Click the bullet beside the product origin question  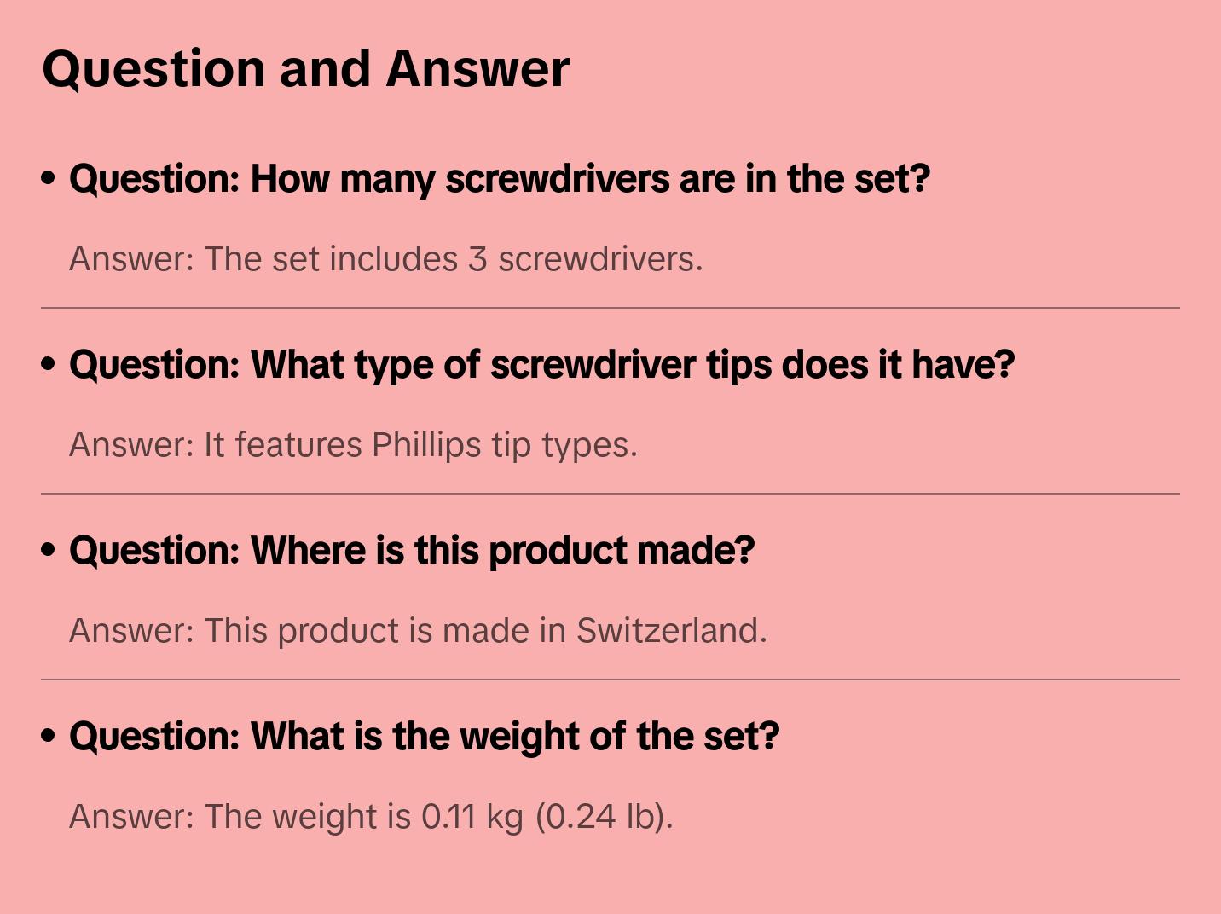pos(49,550)
